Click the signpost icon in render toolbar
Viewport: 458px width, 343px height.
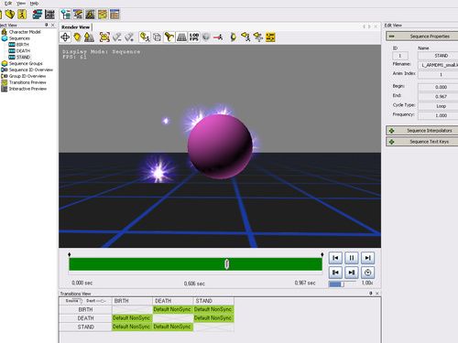pyautogui.click(x=258, y=38)
